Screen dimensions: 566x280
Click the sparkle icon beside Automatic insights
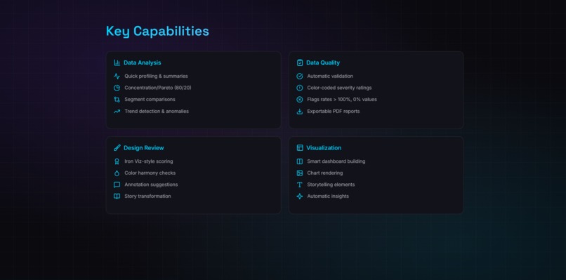coord(300,196)
